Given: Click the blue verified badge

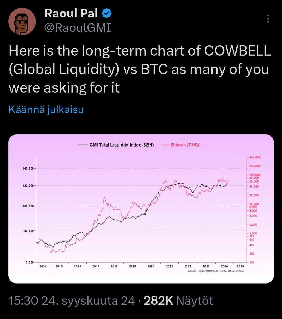Looking at the screenshot, I should [x=107, y=14].
